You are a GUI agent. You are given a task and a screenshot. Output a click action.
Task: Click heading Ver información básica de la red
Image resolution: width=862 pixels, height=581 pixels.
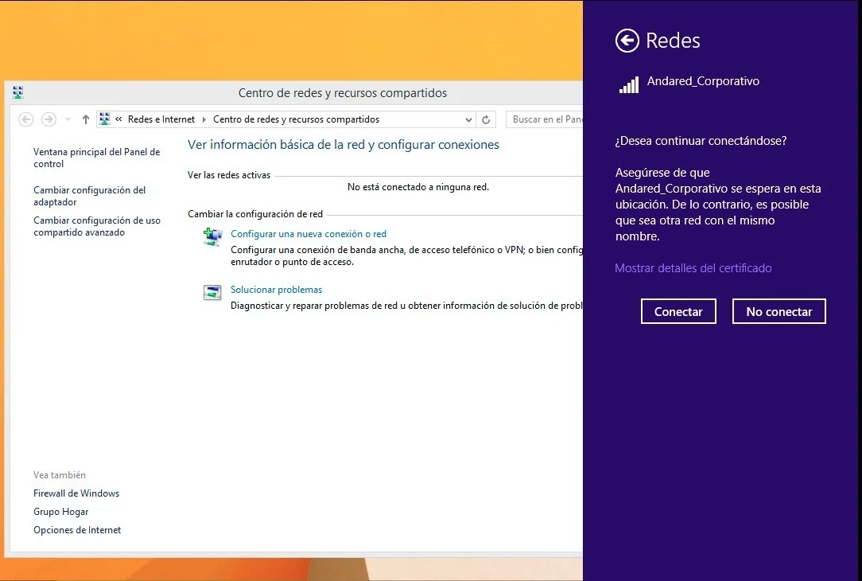[x=344, y=145]
